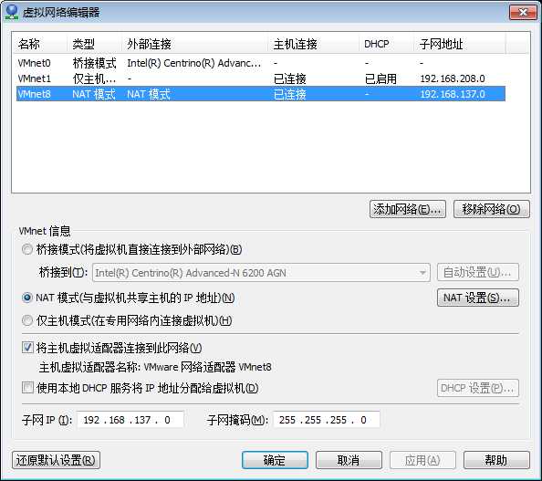This screenshot has width=542, height=481.
Task: Click the 子网掩码 input field
Action: pyautogui.click(x=327, y=420)
